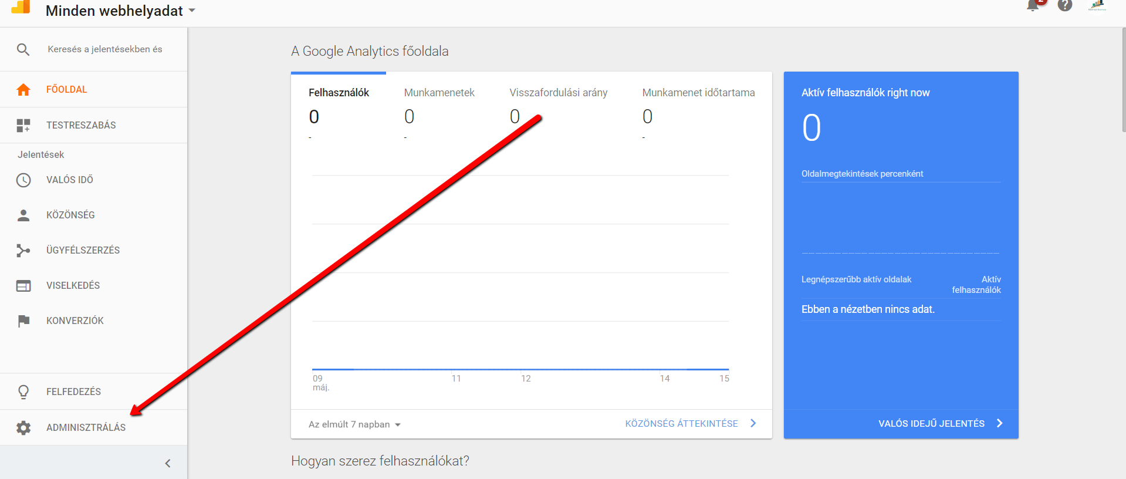This screenshot has height=479, width=1126.
Task: Open the Valós idő clock icon
Action: pyautogui.click(x=23, y=180)
